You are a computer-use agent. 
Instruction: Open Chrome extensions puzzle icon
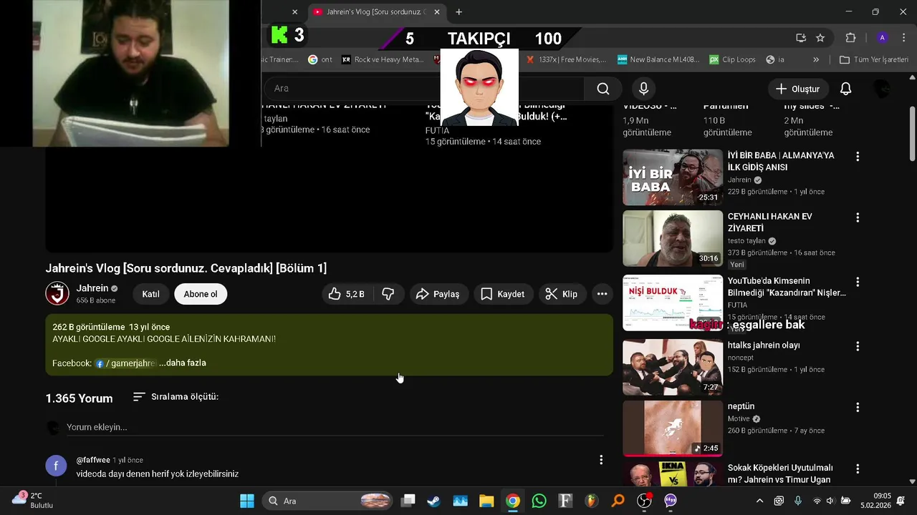point(851,38)
